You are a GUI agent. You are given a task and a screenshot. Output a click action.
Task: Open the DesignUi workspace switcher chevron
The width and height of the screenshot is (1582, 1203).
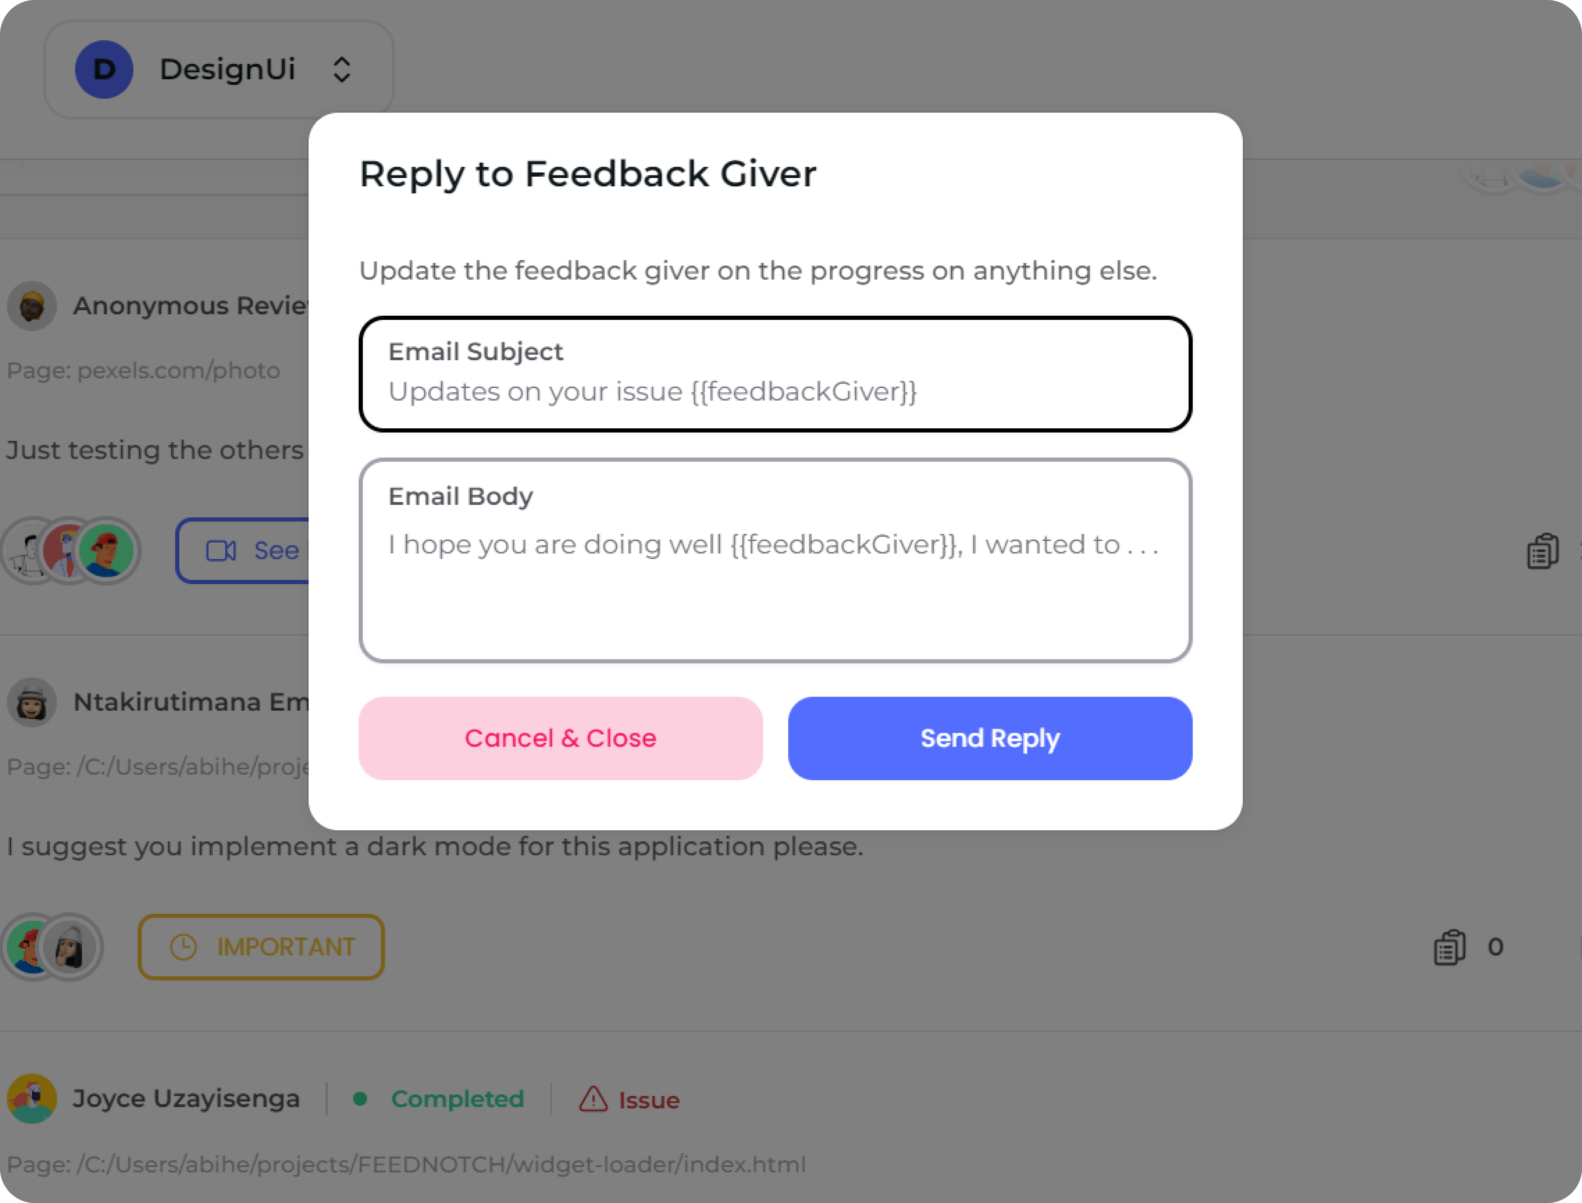point(341,70)
